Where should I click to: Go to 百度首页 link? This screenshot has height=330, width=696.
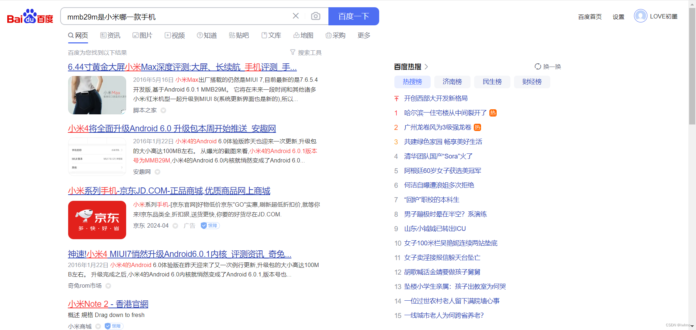pyautogui.click(x=590, y=17)
